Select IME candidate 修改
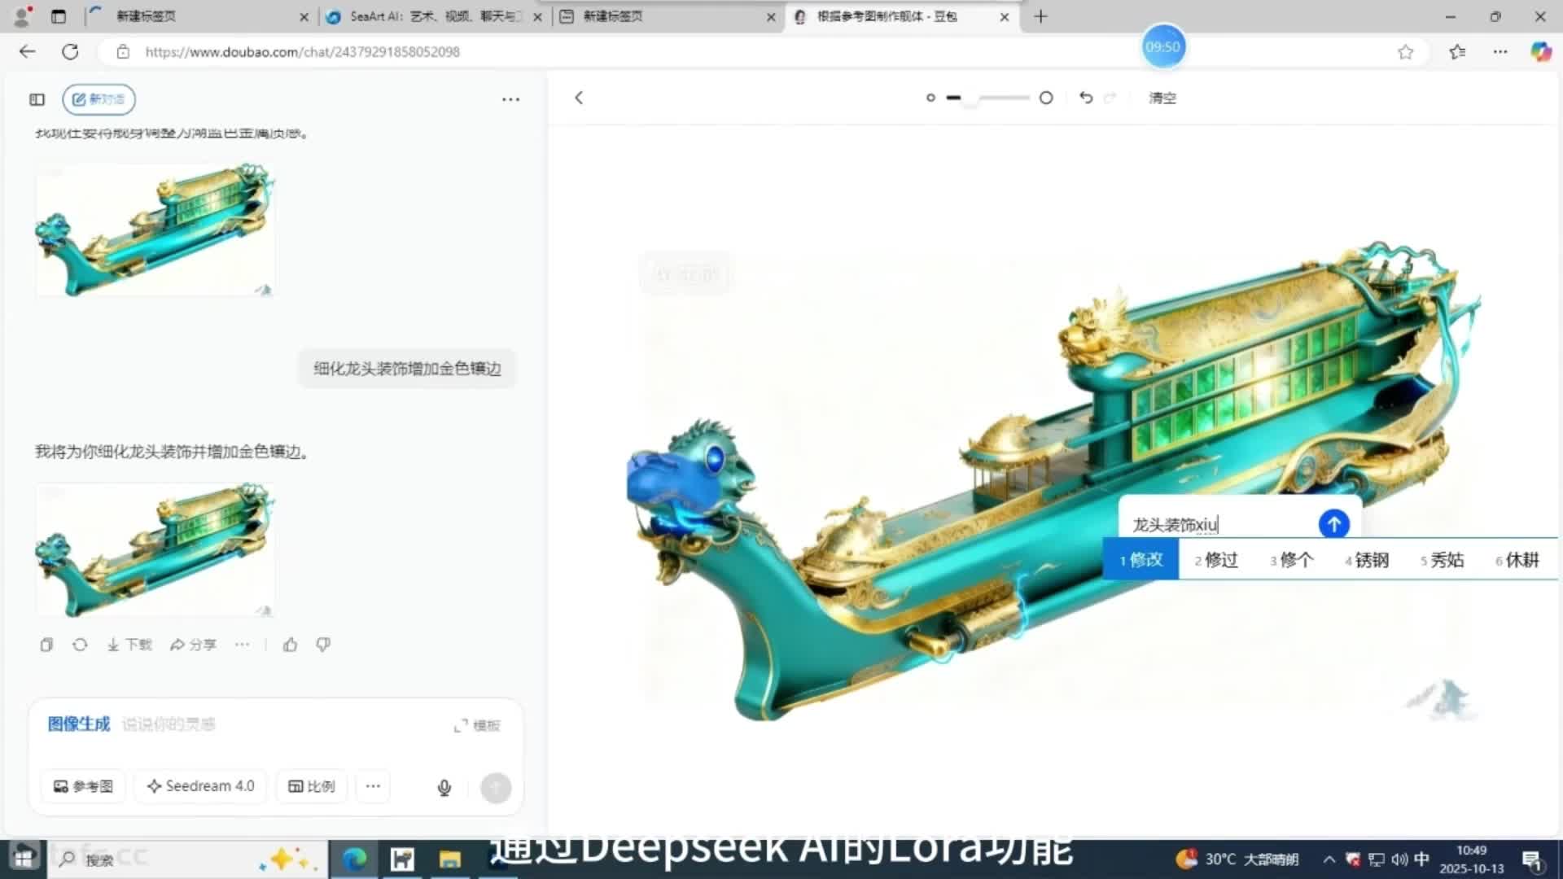The image size is (1563, 879). (x=1141, y=560)
